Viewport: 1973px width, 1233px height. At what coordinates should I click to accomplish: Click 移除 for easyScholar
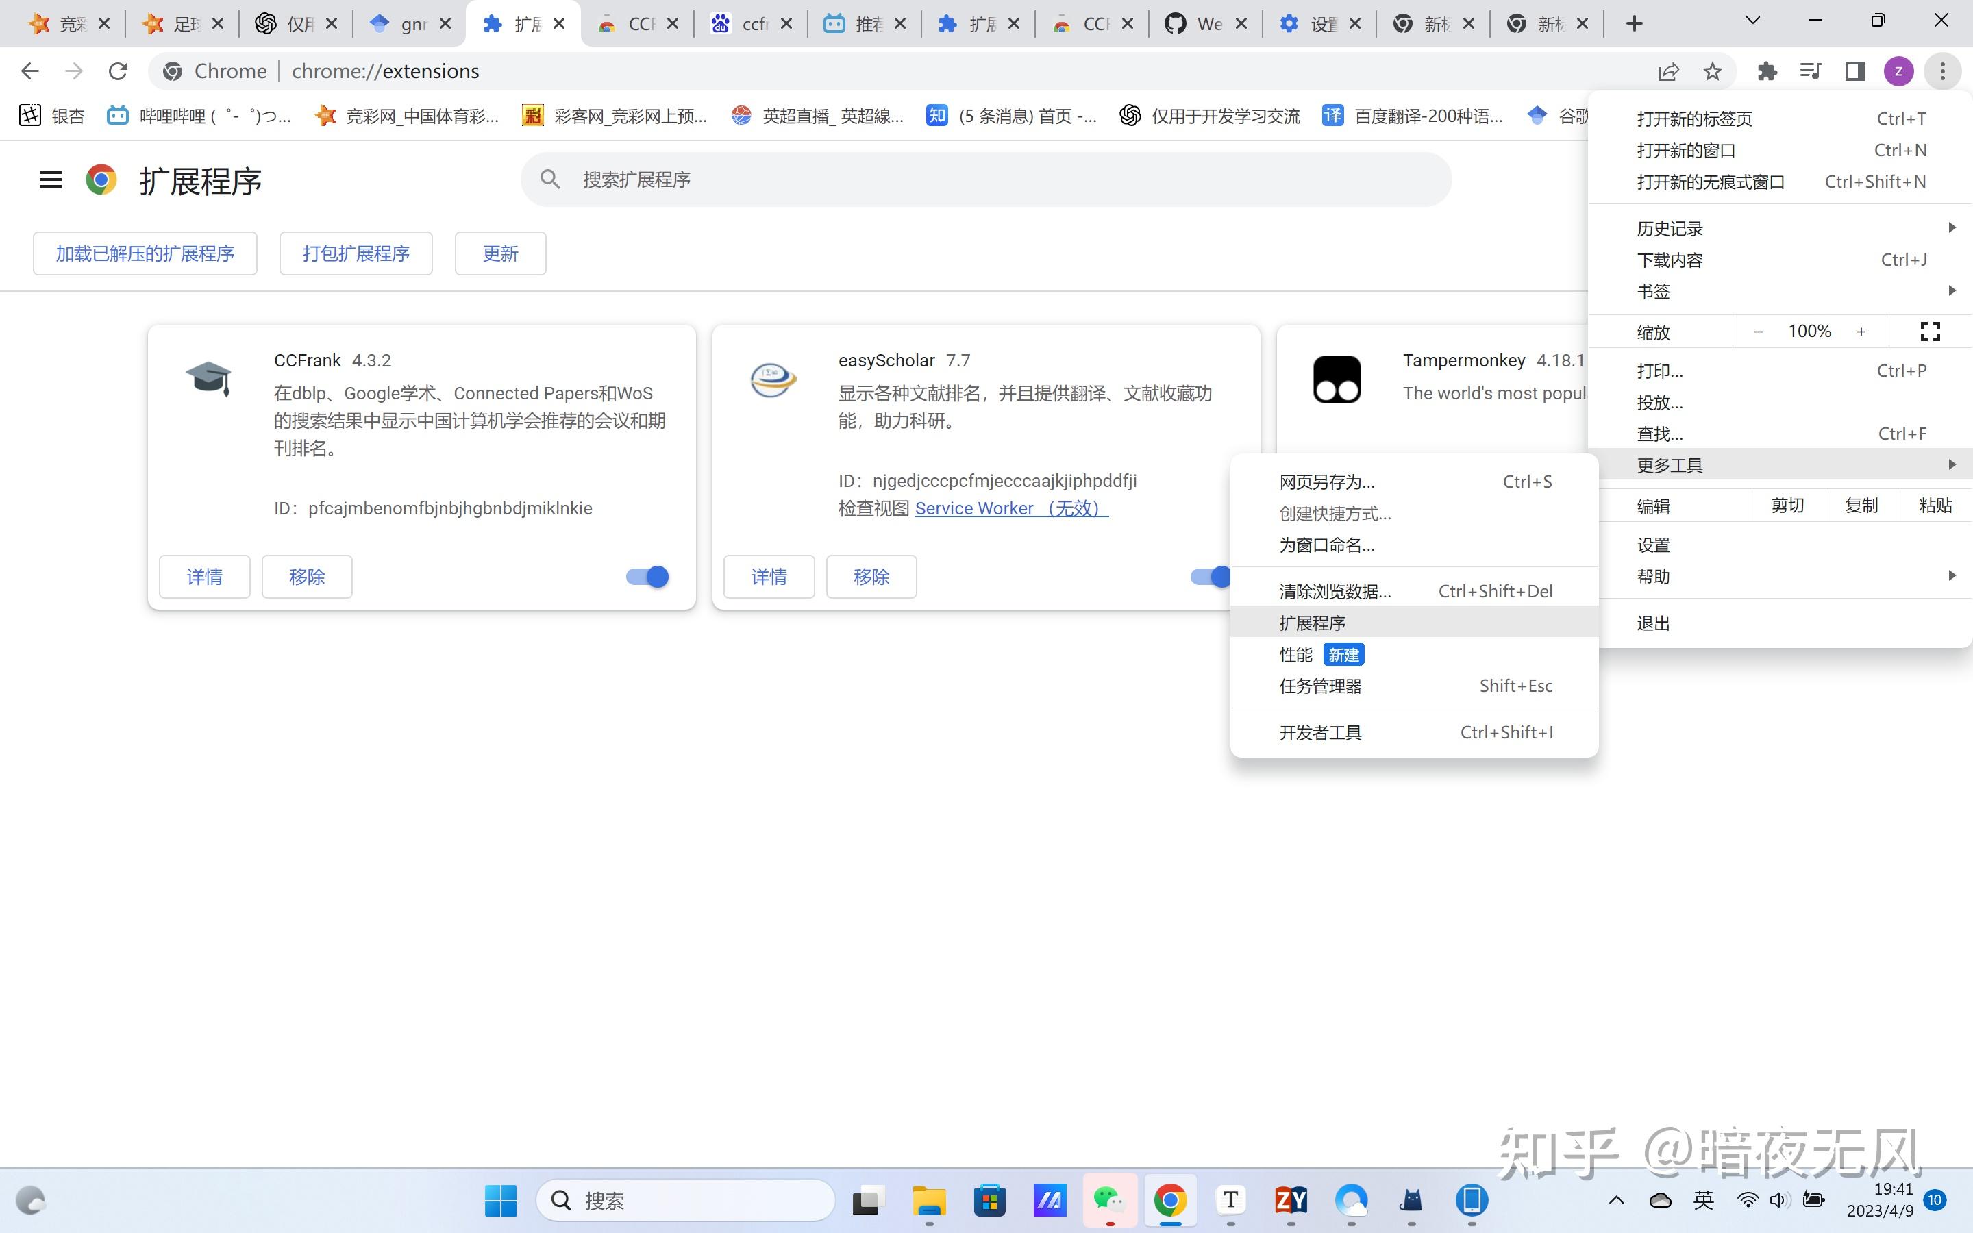click(871, 577)
